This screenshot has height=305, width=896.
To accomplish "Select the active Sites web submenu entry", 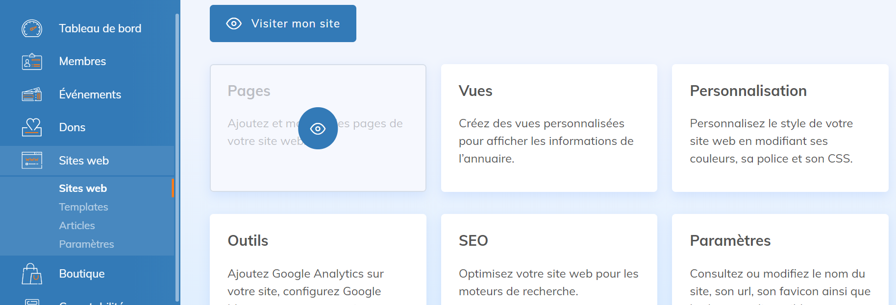I will click(83, 188).
